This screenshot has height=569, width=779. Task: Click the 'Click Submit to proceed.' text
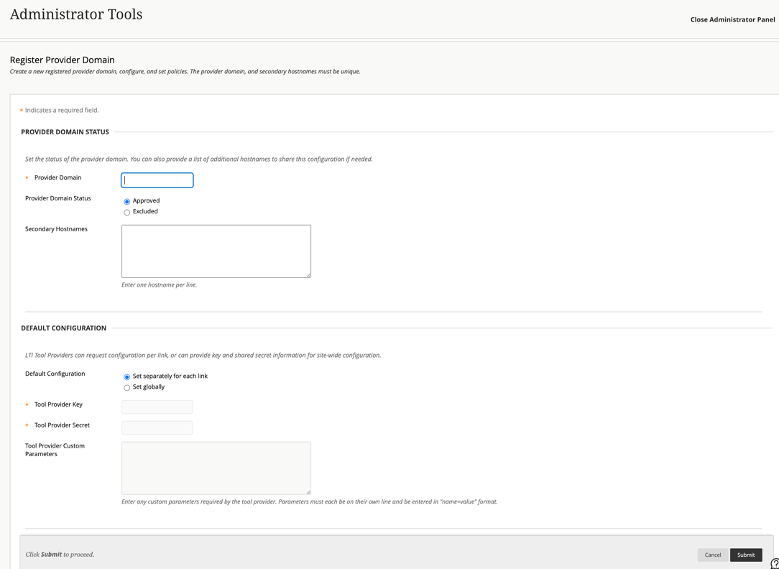(x=60, y=555)
